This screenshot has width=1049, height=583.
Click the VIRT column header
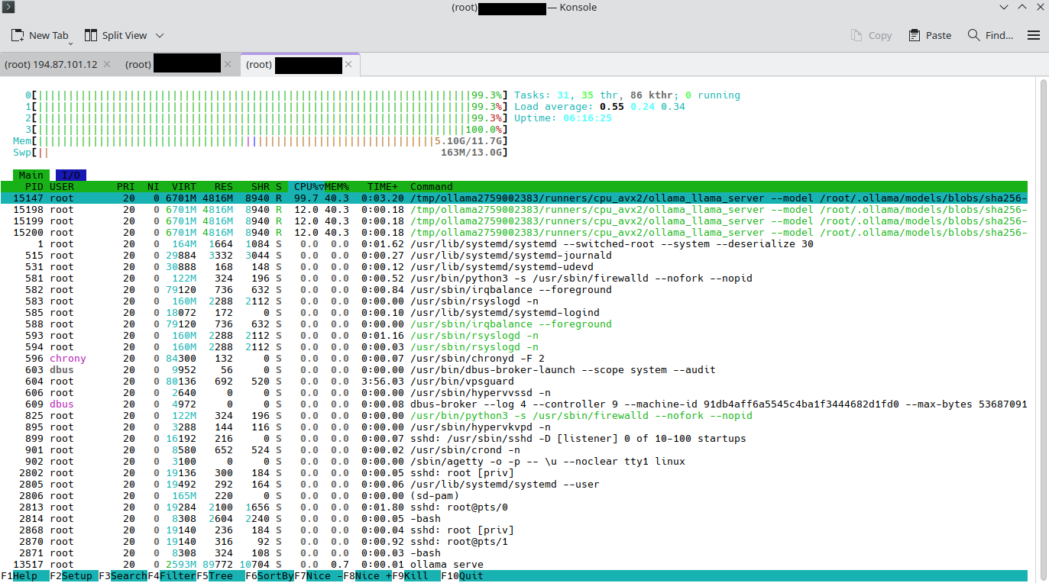184,187
